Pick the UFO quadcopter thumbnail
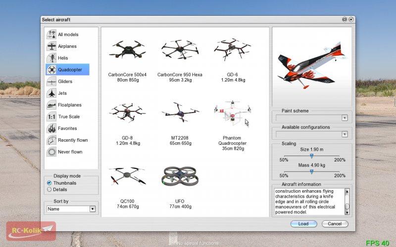This screenshot has width=396, height=247. (180, 176)
